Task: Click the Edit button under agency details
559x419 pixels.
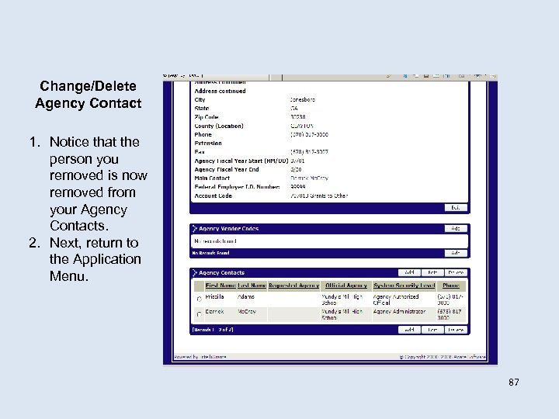Action: (x=456, y=207)
